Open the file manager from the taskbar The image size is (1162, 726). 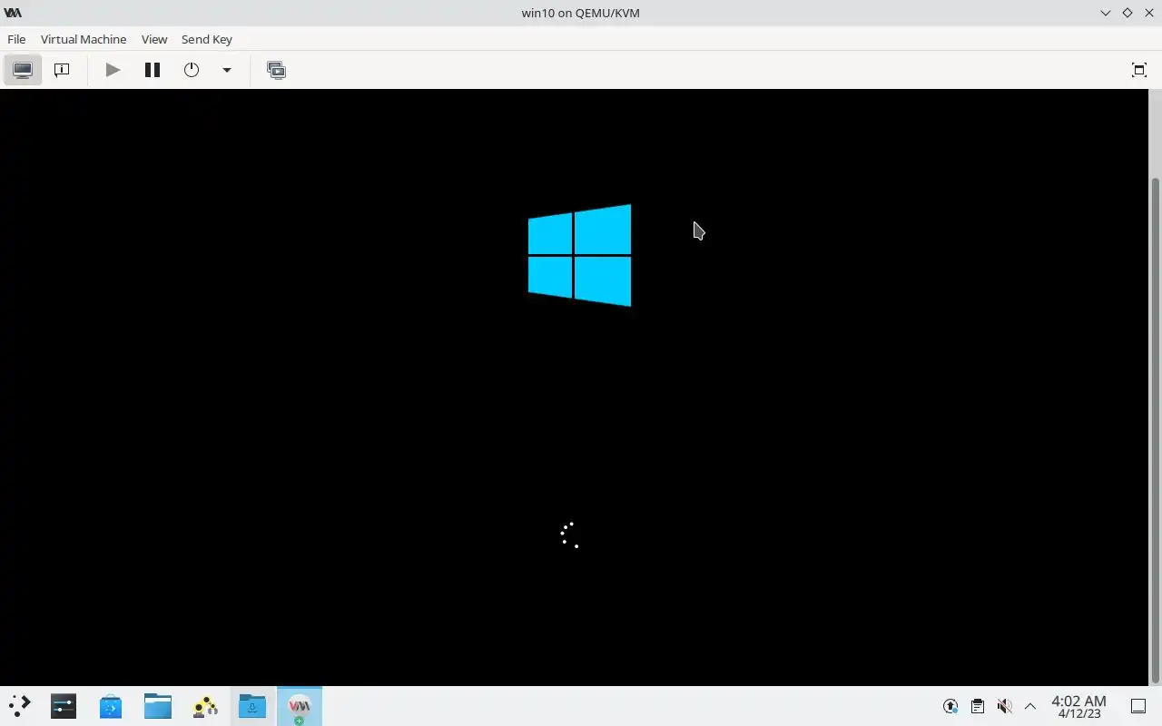click(x=158, y=706)
